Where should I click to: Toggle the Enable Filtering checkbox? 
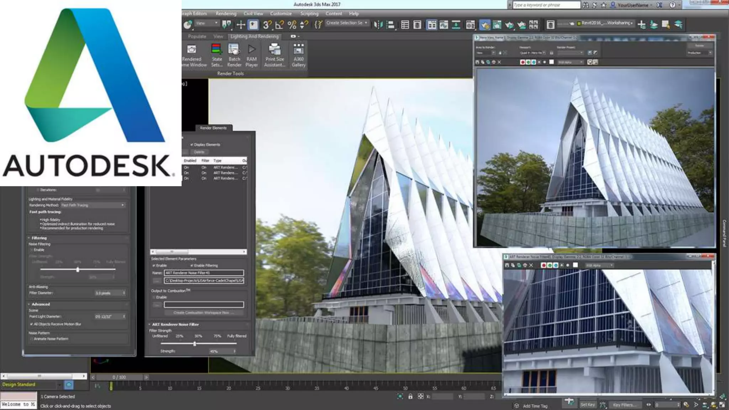click(192, 266)
